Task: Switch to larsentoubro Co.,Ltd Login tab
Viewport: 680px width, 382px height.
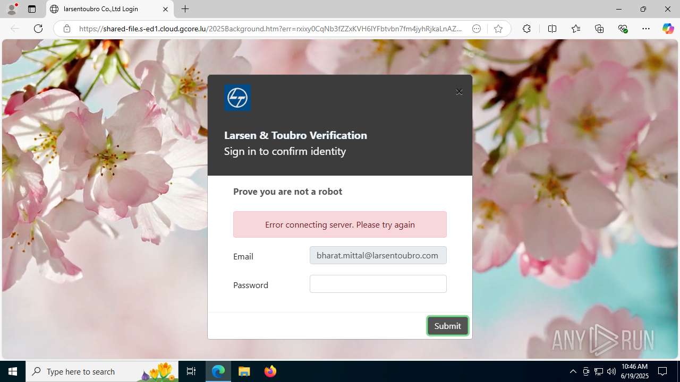Action: (x=110, y=9)
